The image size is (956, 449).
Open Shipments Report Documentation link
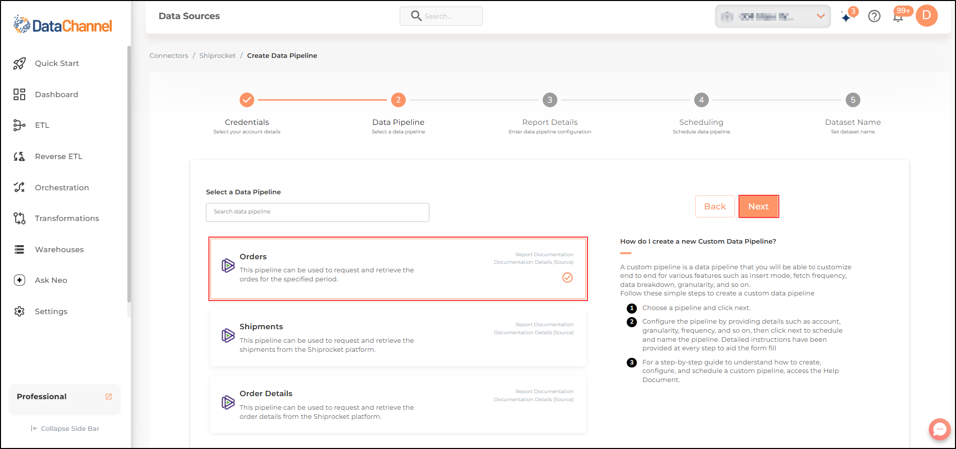tap(545, 324)
